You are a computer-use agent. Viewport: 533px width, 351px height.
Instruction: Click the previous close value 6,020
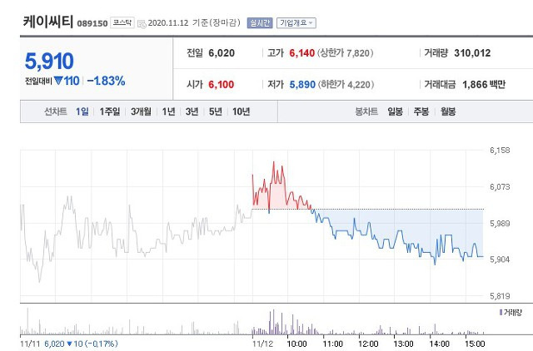coord(222,53)
